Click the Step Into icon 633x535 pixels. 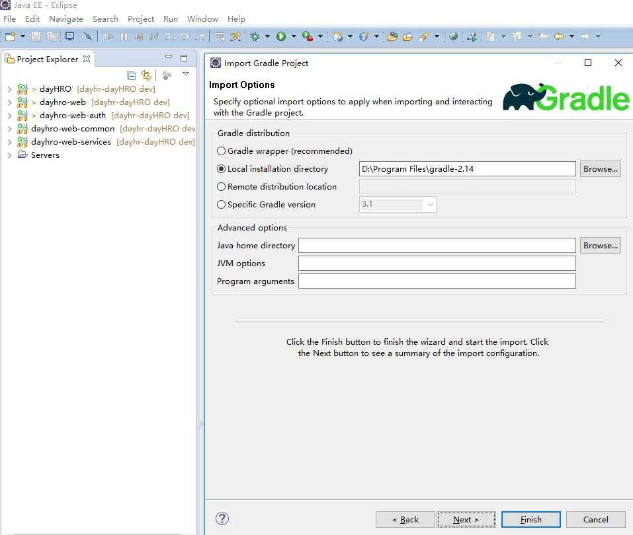tap(169, 37)
